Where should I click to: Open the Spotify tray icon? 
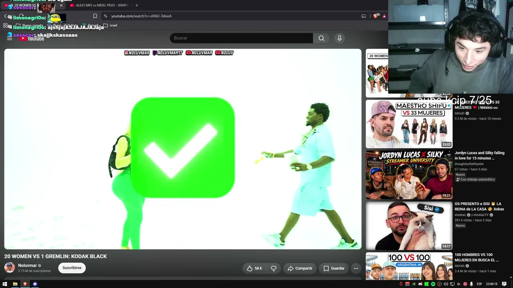pyautogui.click(x=433, y=284)
